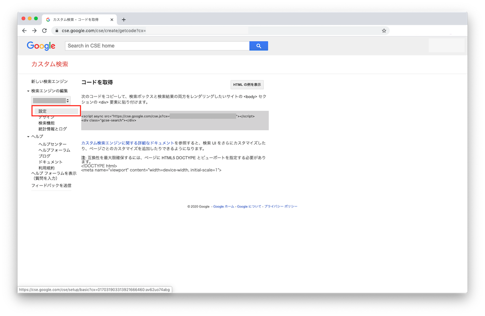Click the meta name="viewport" text line

coord(151,170)
